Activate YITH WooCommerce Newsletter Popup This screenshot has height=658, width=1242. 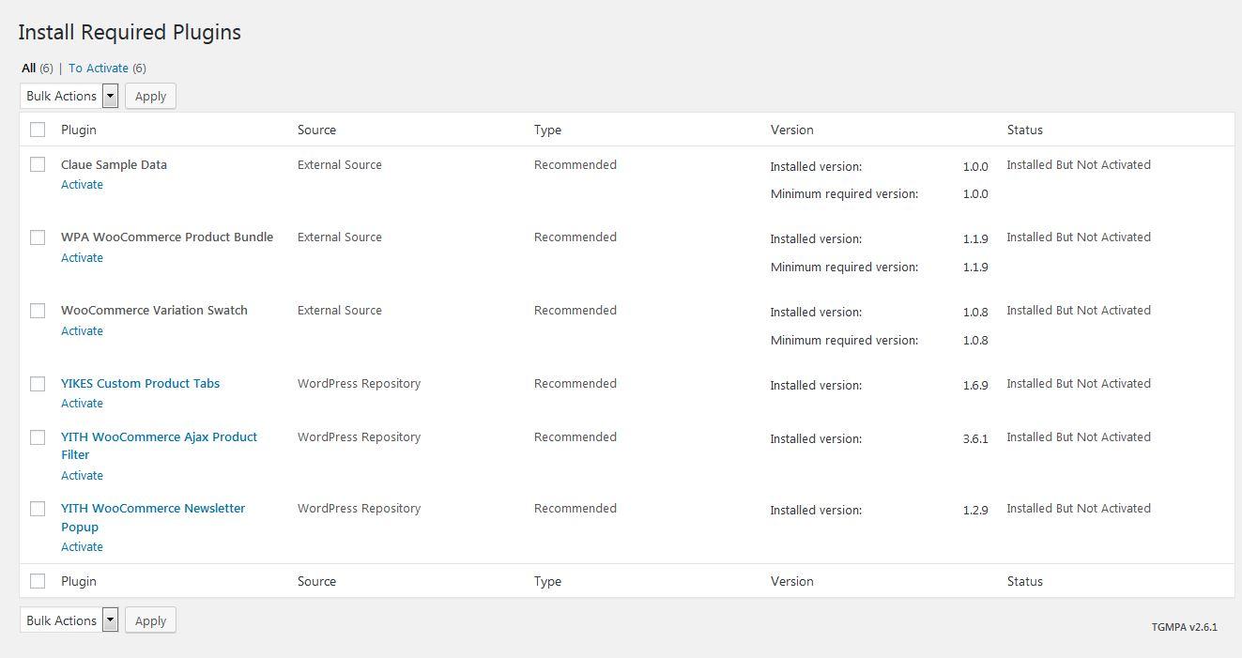pyautogui.click(x=82, y=546)
